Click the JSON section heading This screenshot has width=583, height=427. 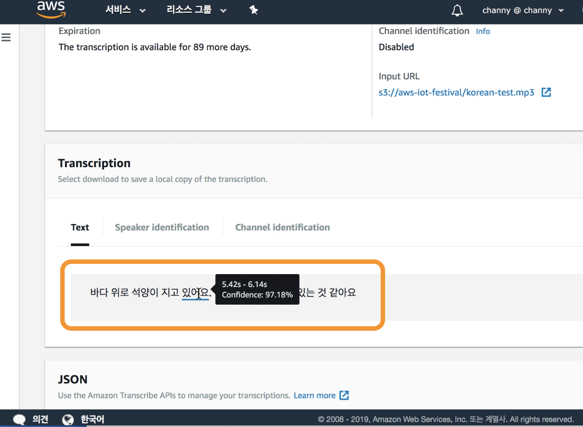click(x=73, y=379)
